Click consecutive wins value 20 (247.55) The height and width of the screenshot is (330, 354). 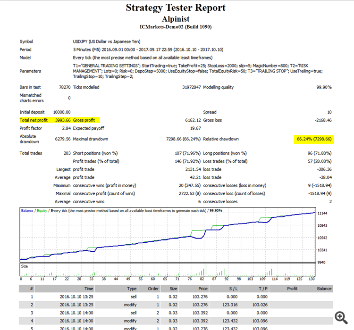tap(190, 186)
